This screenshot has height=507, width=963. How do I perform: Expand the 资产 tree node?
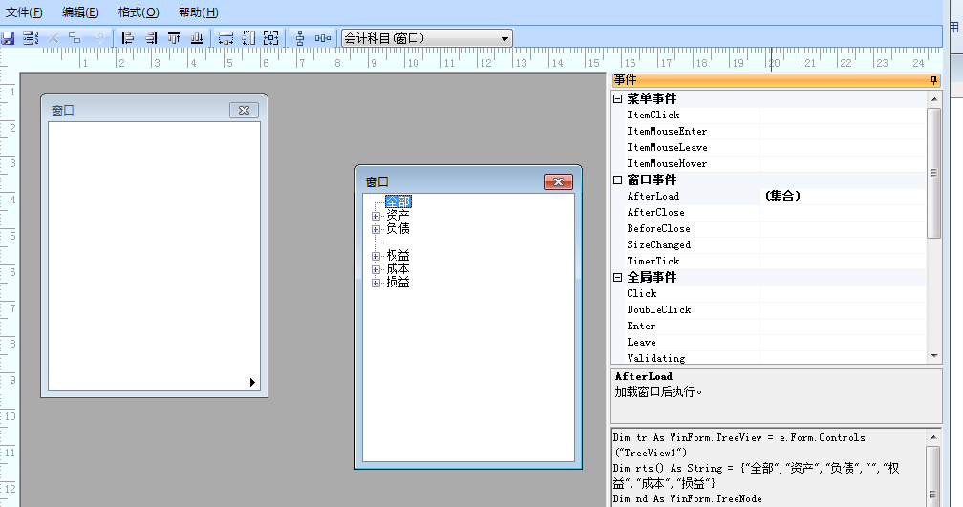coord(375,216)
